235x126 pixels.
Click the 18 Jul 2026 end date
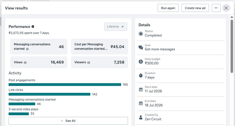154,105
